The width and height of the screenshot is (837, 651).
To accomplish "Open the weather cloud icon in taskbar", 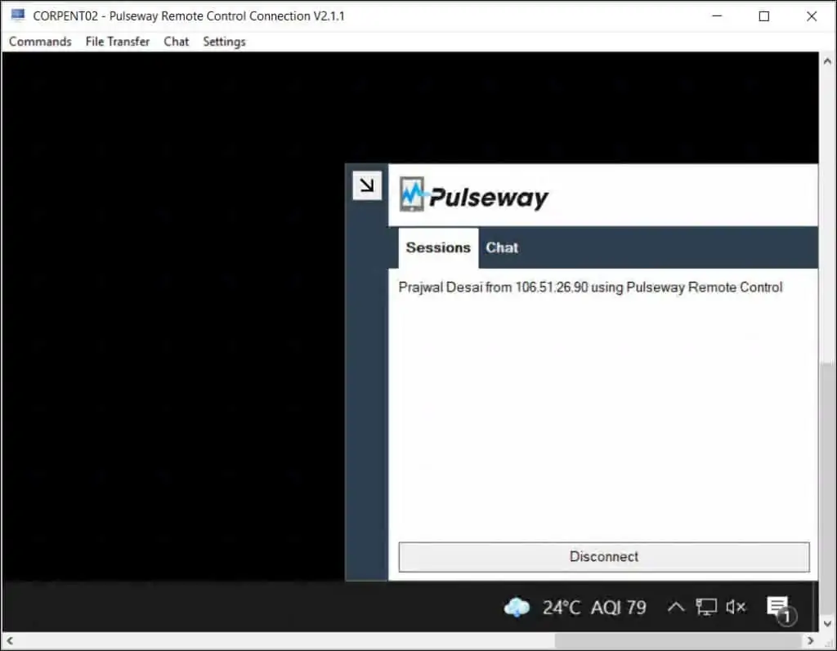I will 517,607.
